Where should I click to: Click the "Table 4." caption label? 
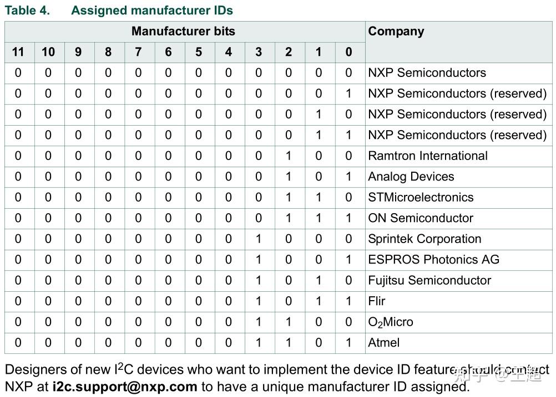pos(27,11)
